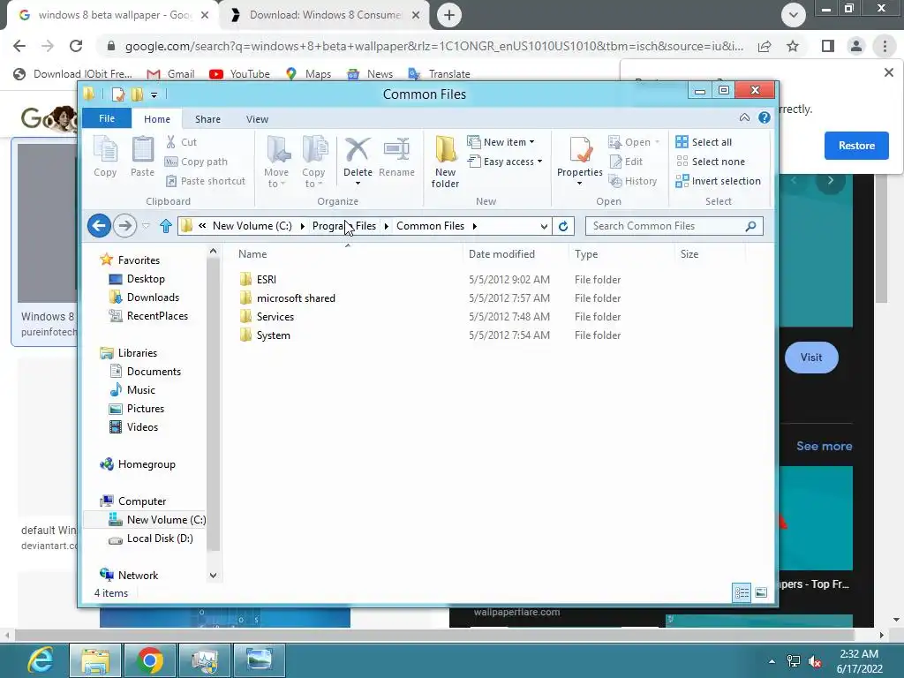The height and width of the screenshot is (678, 904).
Task: Open recent locations dropdown arrow
Action: pyautogui.click(x=146, y=226)
